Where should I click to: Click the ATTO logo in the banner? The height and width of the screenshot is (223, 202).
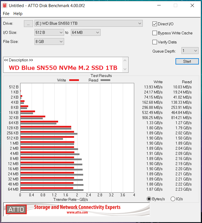16,209
